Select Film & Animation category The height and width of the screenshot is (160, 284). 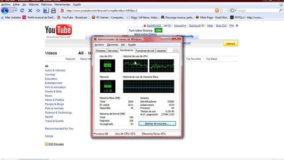55,87
